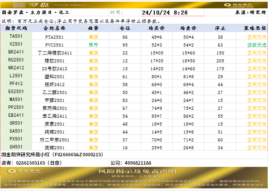Click the 风险揭示及免责声明 heading

(x=137, y=171)
